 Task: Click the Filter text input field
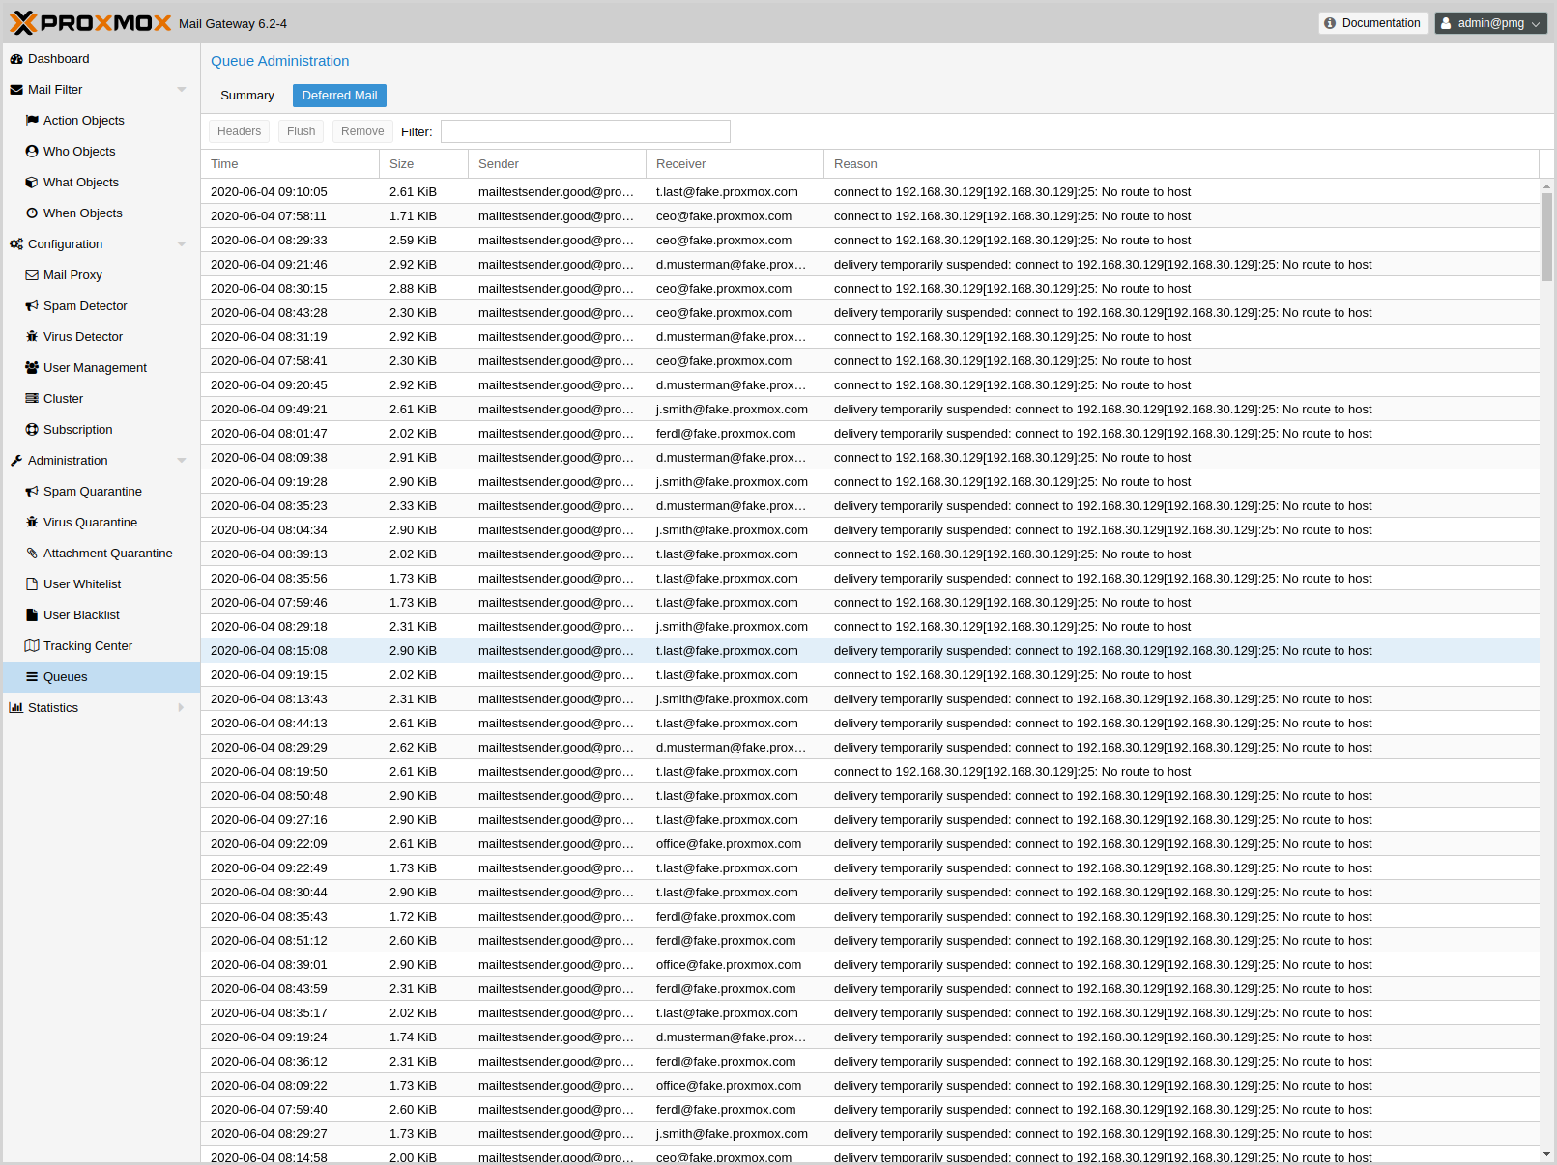click(585, 131)
